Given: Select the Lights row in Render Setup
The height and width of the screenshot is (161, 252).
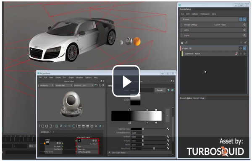Looking at the screenshot, I should pyautogui.click(x=213, y=35).
